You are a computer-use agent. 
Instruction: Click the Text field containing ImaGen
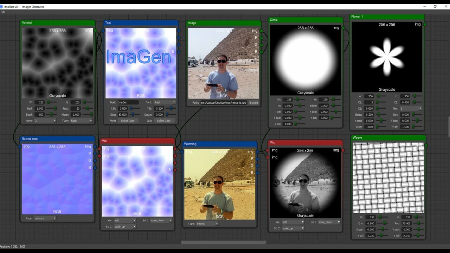point(128,102)
